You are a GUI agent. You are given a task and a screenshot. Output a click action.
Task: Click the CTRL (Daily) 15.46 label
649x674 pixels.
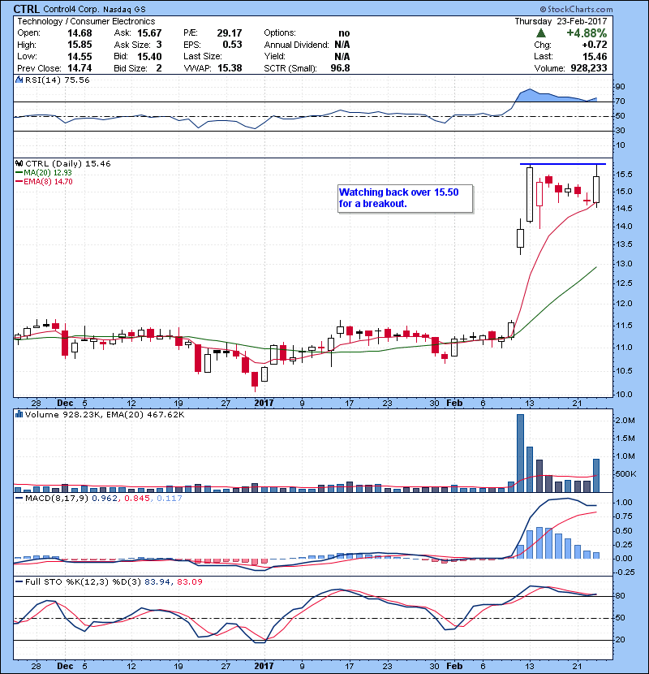pos(68,163)
